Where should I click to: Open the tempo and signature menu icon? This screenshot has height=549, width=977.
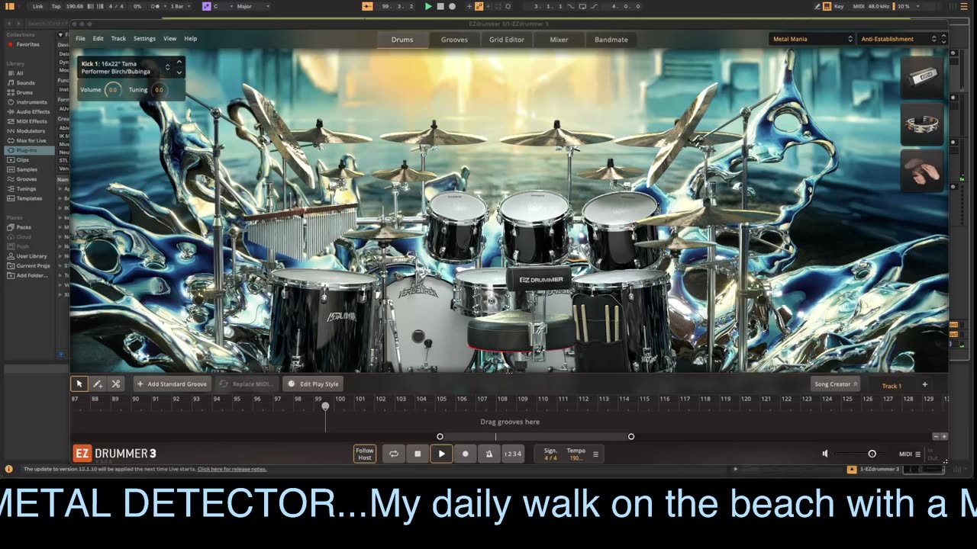click(595, 454)
